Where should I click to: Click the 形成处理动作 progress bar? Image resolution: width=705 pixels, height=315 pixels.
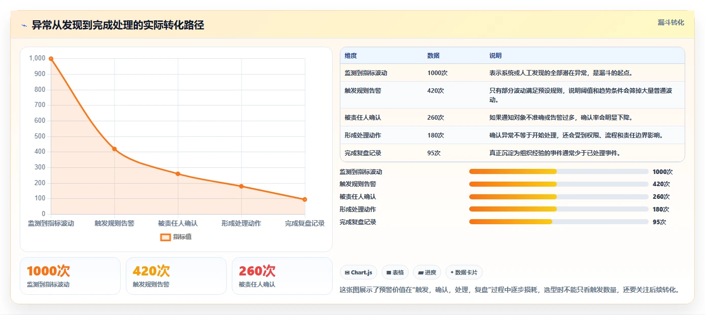pos(559,209)
